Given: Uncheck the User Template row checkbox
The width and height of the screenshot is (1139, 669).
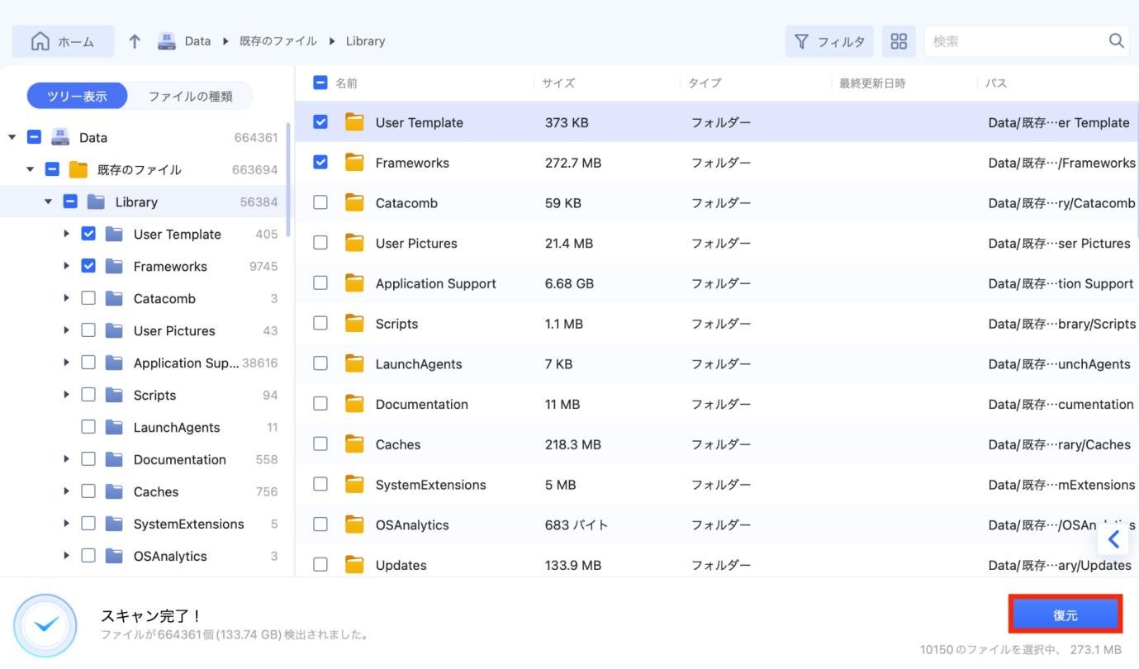Looking at the screenshot, I should [320, 122].
